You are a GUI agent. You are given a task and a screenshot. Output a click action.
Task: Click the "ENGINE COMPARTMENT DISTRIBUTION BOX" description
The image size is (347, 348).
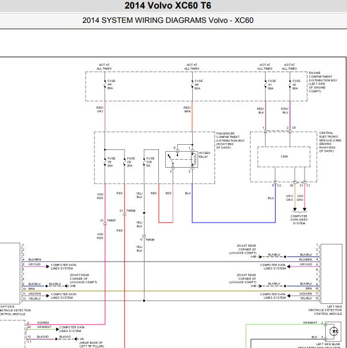point(323,82)
